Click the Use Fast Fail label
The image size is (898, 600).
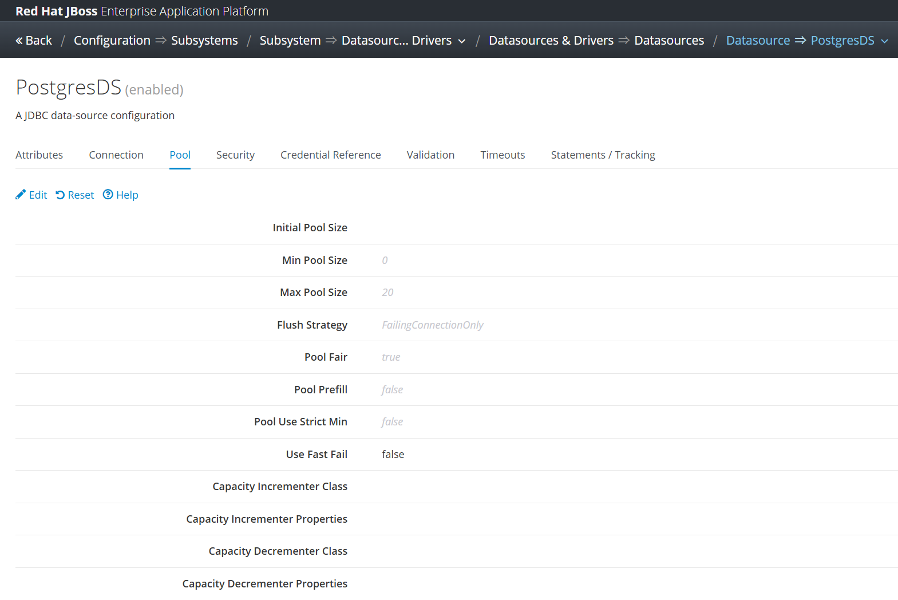[317, 455]
